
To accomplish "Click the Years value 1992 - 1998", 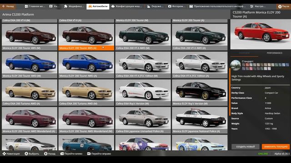I will point(271,129).
